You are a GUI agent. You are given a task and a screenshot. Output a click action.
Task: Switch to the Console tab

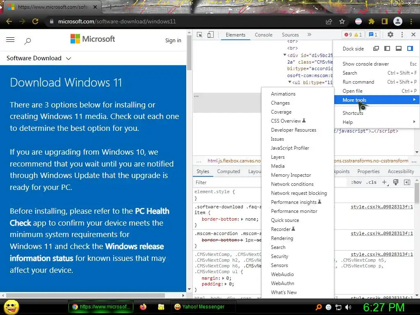[264, 35]
